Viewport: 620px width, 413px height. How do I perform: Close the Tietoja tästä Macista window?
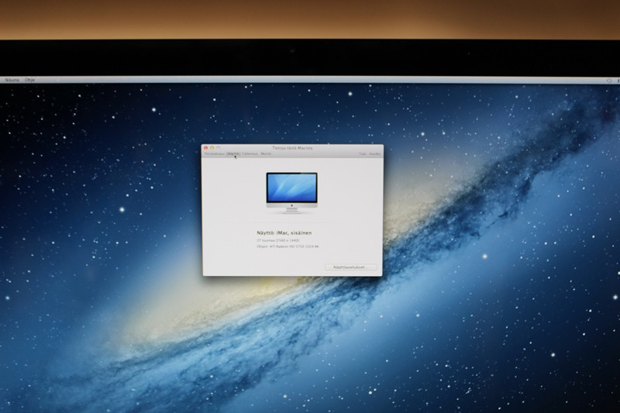(205, 148)
